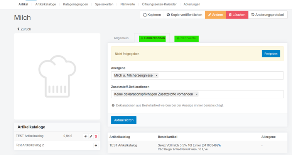292x155 pixels.
Task: Click the red Löschen button
Action: click(237, 15)
